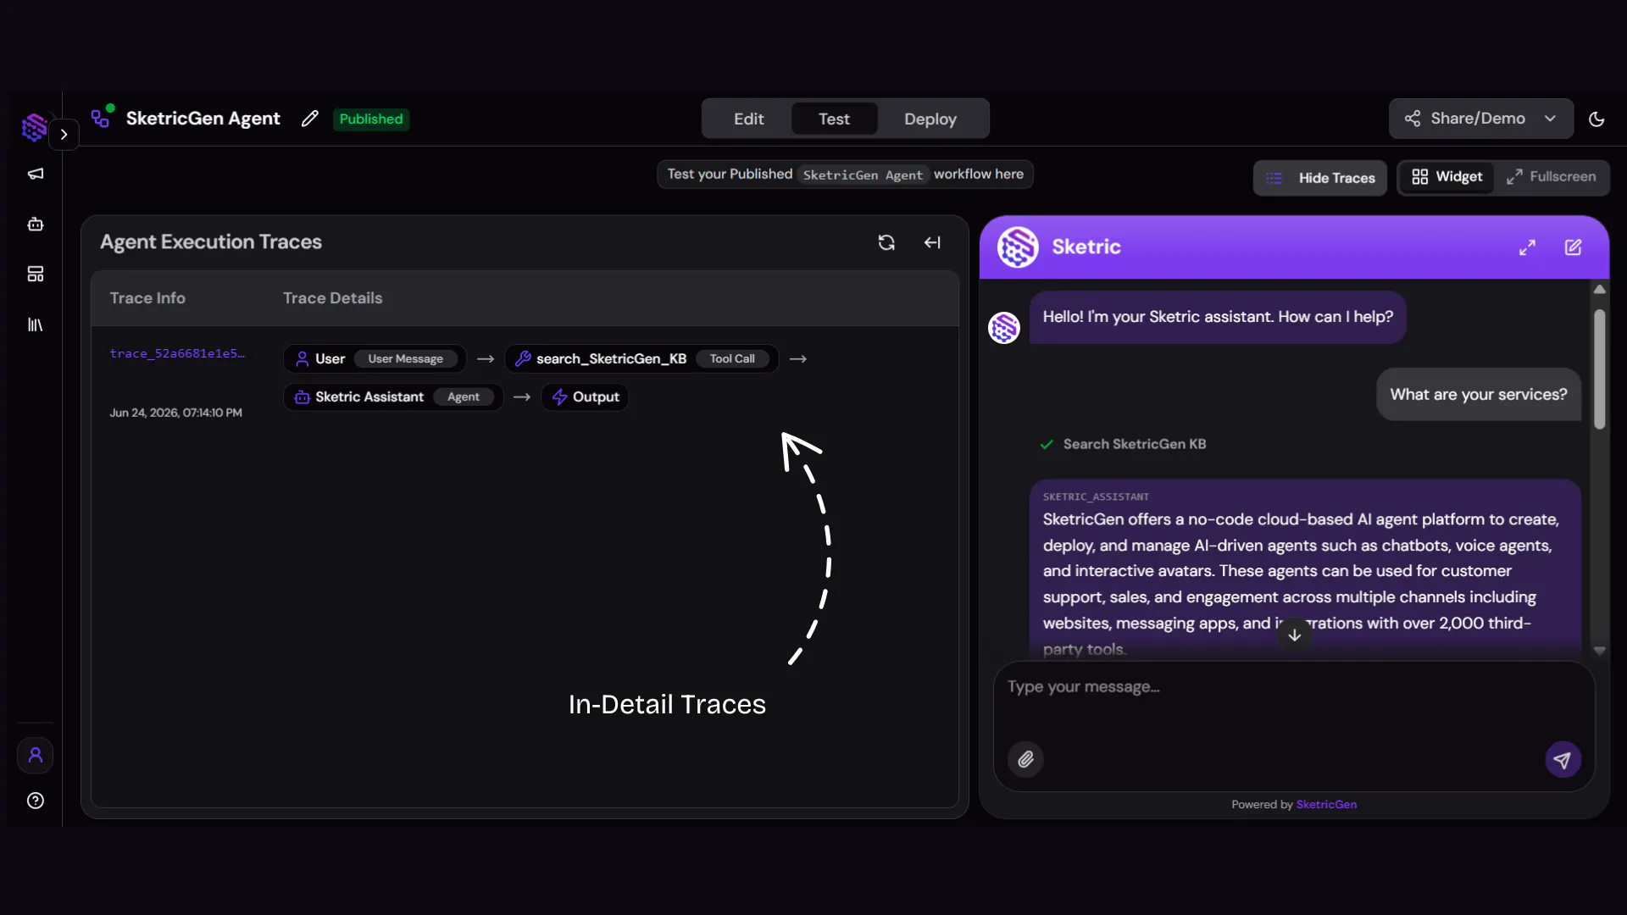Start a new chat with compose icon
This screenshot has width=1627, height=915.
[x=1573, y=247]
